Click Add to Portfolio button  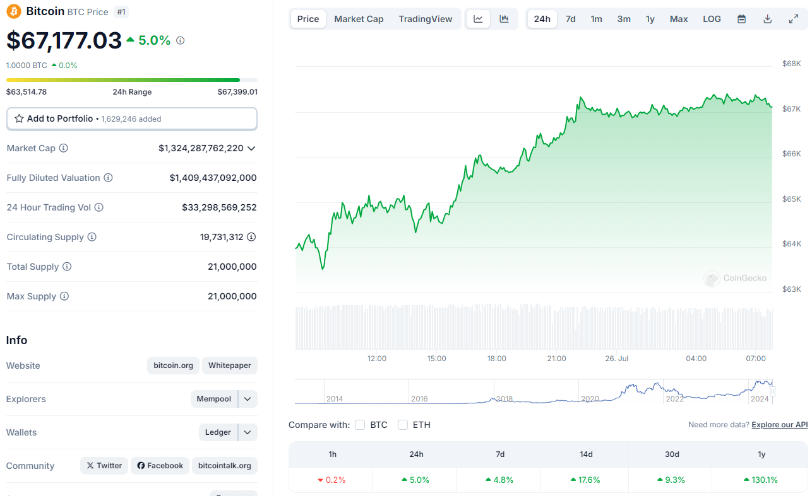pyautogui.click(x=132, y=118)
